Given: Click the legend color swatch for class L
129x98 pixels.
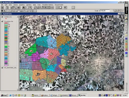Looking at the screenshot, I should coord(6,45).
